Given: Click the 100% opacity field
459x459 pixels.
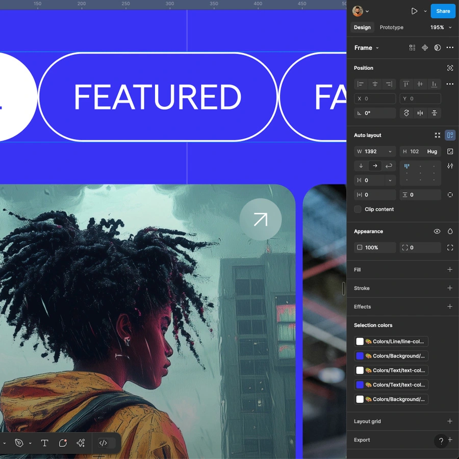Looking at the screenshot, I should [x=375, y=247].
